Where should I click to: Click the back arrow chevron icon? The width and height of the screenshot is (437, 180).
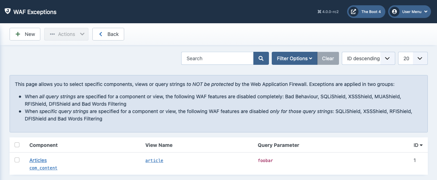pos(100,34)
